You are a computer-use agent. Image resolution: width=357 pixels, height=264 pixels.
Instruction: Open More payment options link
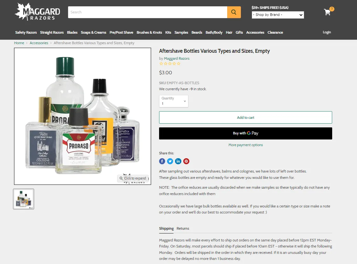click(245, 145)
